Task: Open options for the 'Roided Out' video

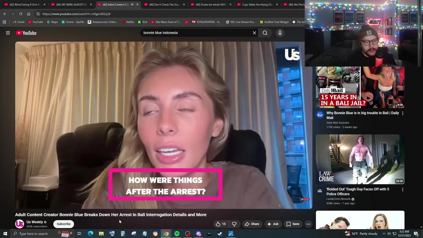Action: tap(403, 189)
